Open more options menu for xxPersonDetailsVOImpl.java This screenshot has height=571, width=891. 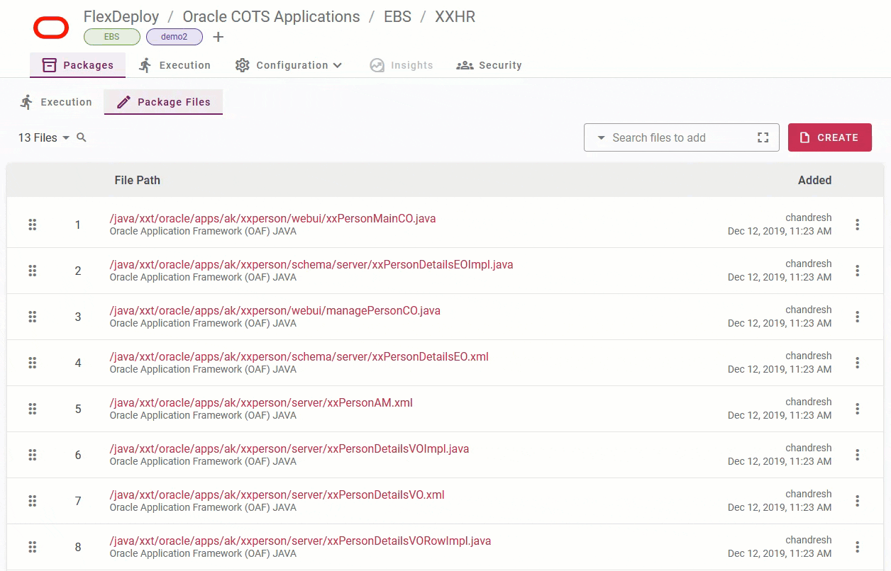tap(857, 455)
